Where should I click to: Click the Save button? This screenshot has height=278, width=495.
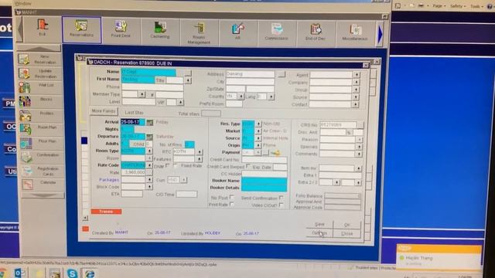[319, 225]
